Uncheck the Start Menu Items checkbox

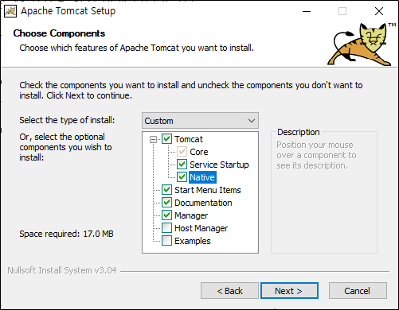[166, 190]
